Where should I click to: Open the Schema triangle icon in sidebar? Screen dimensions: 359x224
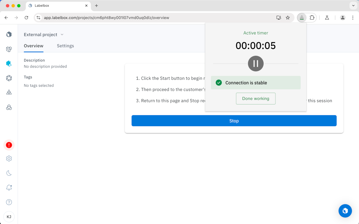point(9,93)
